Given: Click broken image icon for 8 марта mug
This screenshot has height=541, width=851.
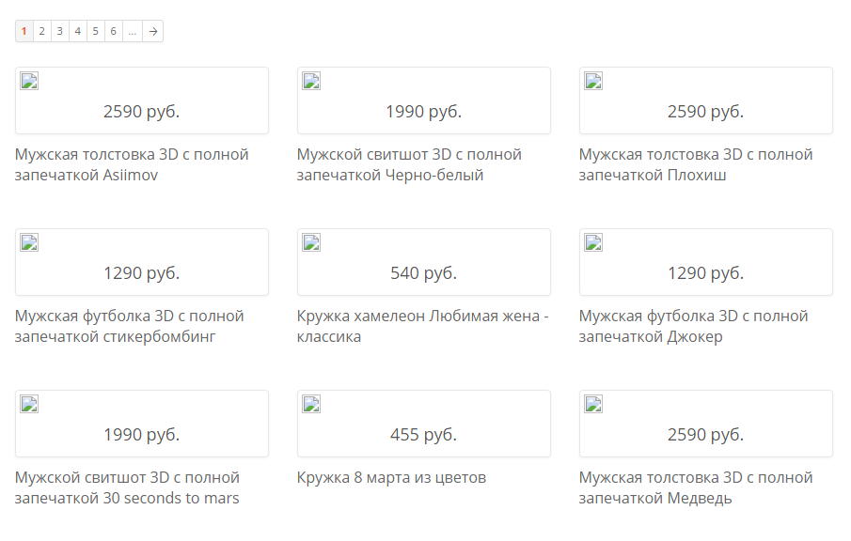Looking at the screenshot, I should tap(311, 404).
